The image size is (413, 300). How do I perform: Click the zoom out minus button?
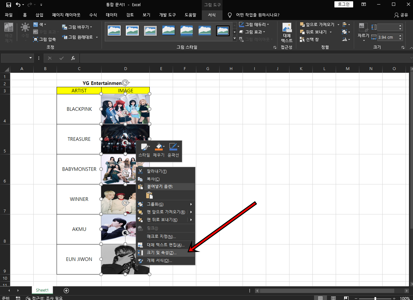tap(355, 298)
